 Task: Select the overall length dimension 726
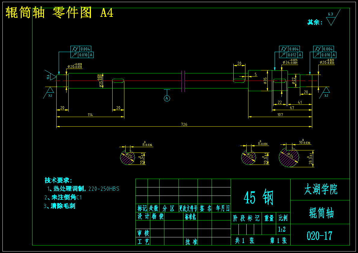pos(184,124)
